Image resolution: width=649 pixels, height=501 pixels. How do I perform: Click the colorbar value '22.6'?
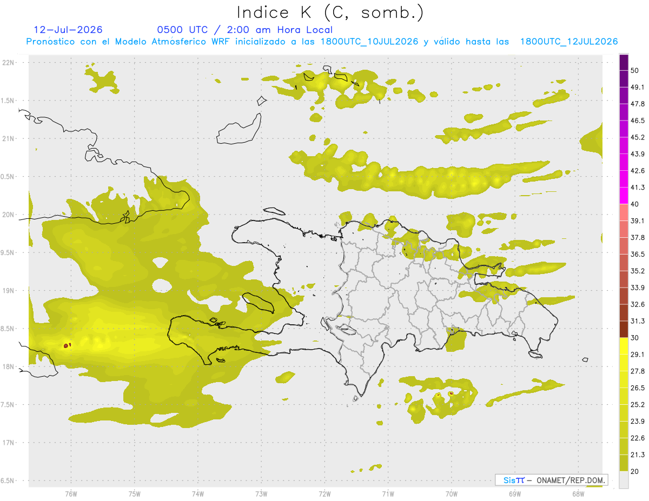click(x=638, y=438)
